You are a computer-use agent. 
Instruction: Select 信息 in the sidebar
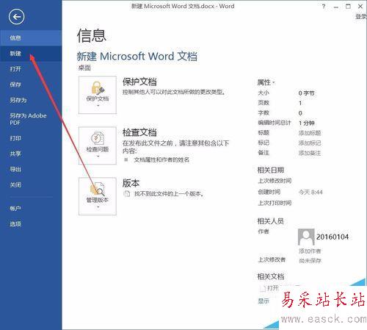pos(31,37)
